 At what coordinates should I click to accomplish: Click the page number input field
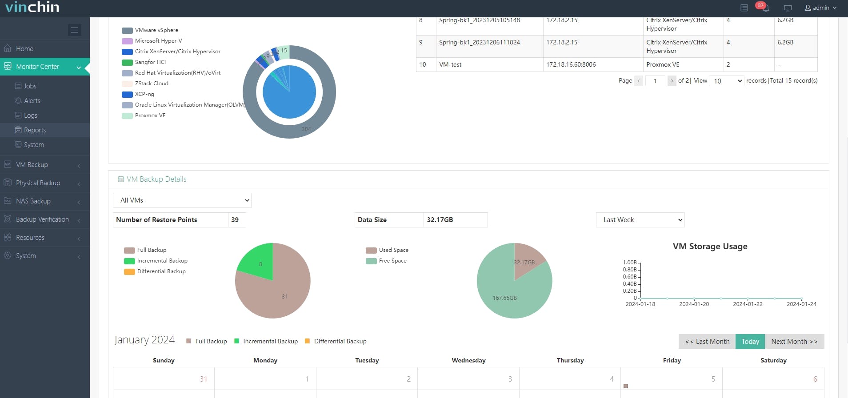(655, 81)
